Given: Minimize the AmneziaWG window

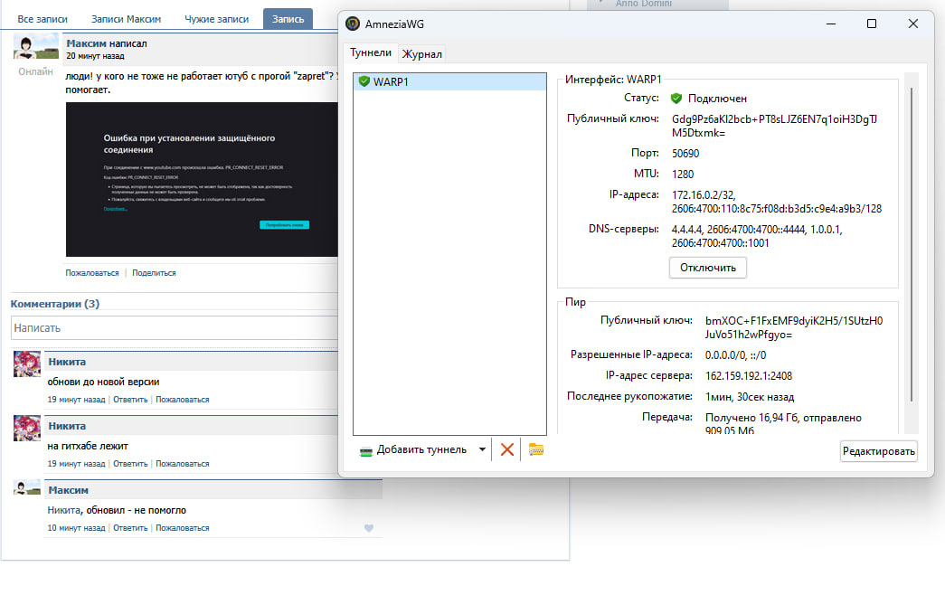Looking at the screenshot, I should click(831, 24).
